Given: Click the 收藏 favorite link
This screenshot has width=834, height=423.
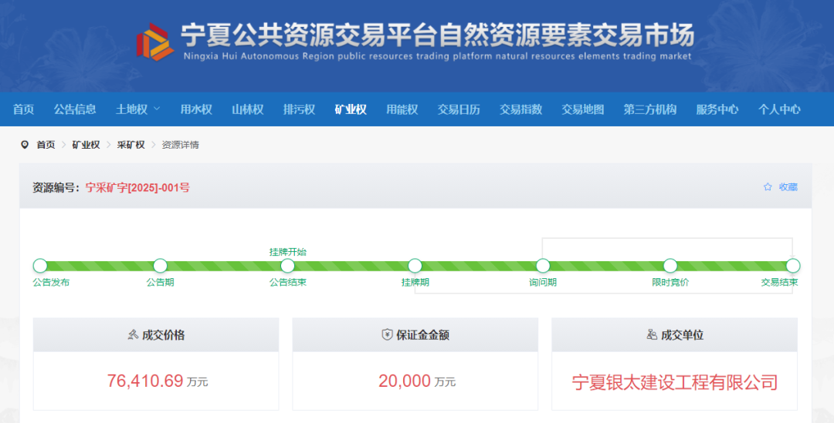Looking at the screenshot, I should [788, 187].
